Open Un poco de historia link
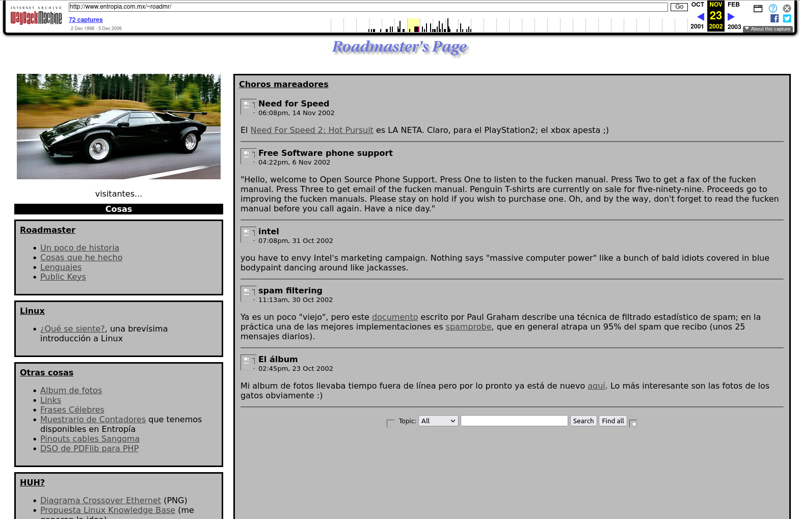Screen dimensions: 800x519 [79, 248]
